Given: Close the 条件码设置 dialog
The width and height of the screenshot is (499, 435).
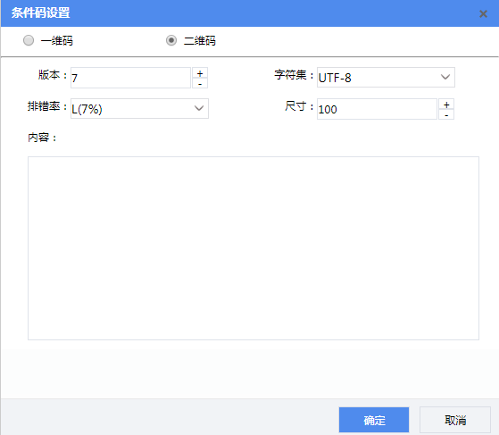Looking at the screenshot, I should [483, 13].
